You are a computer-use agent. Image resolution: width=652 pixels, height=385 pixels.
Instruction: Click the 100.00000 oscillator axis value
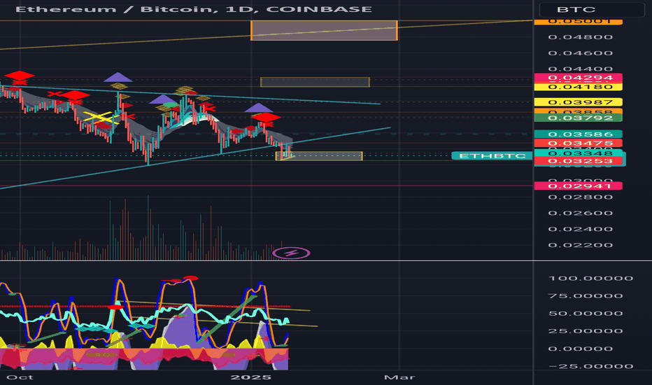pyautogui.click(x=591, y=279)
